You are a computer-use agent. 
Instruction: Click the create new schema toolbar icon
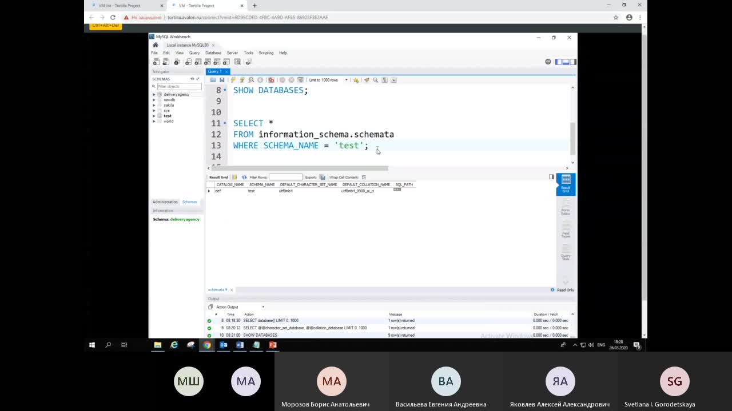188,62
